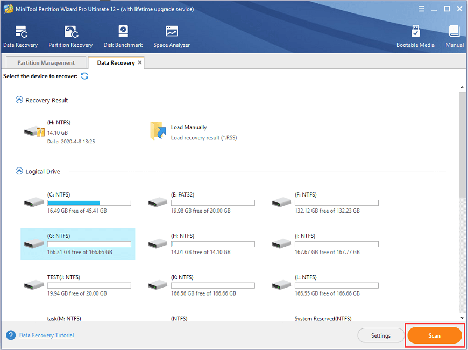Screen dimensions: 468x350
Task: Click the text "19.94 GB free of 20.00 GB"
Action: (x=77, y=293)
